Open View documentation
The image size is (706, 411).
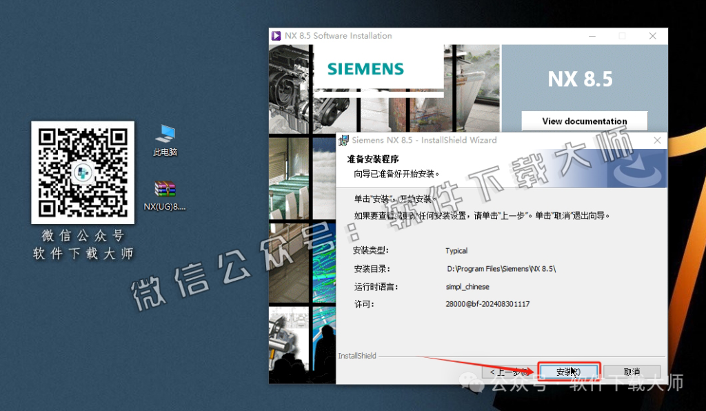[584, 121]
